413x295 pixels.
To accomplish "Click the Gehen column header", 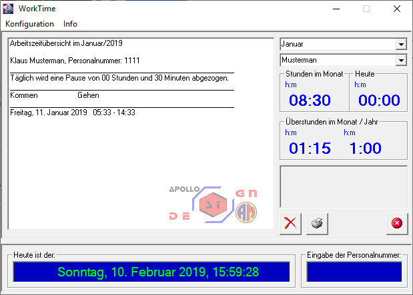I will tap(88, 95).
